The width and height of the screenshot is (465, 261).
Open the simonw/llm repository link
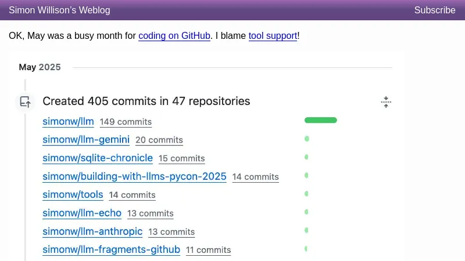click(x=68, y=121)
